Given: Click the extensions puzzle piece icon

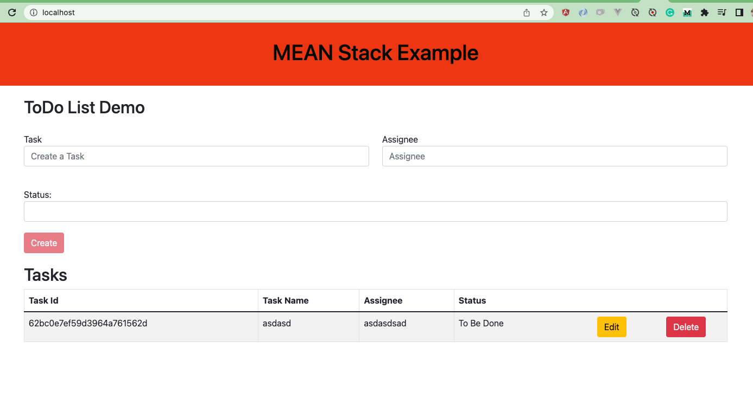Looking at the screenshot, I should click(704, 12).
